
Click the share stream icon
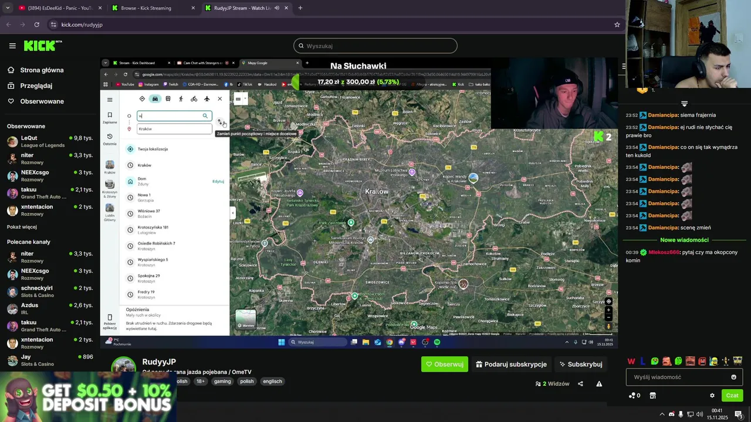(580, 384)
